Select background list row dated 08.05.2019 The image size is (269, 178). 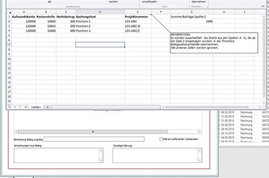click(x=243, y=129)
